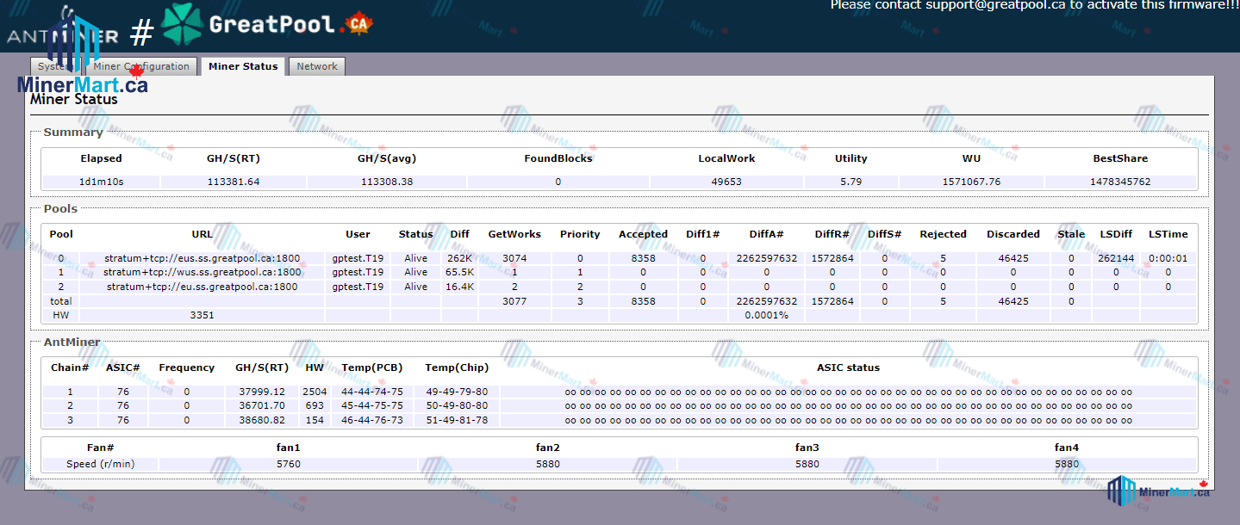
Task: Select chip temperature 50-49-80-80
Action: pos(457,406)
